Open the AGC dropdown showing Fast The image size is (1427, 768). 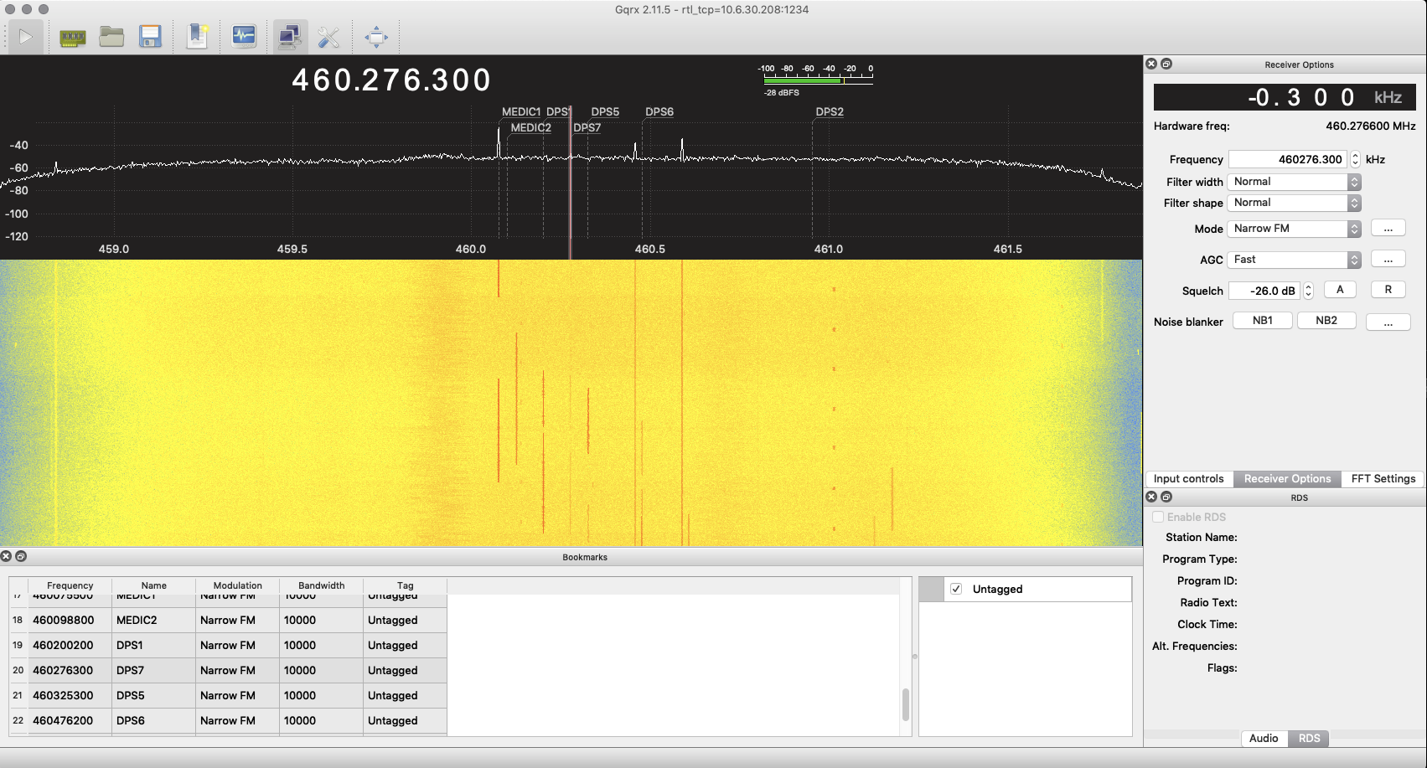(x=1294, y=260)
